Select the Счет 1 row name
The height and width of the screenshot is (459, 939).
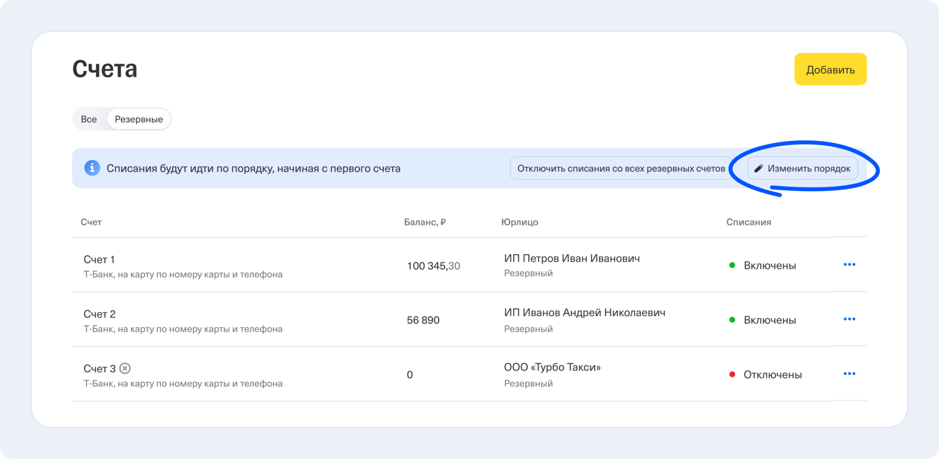point(99,260)
